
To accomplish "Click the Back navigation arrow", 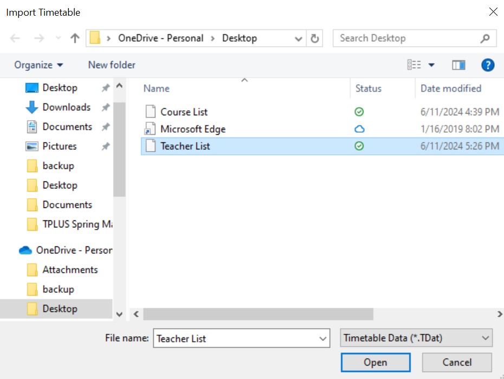I will coord(15,38).
